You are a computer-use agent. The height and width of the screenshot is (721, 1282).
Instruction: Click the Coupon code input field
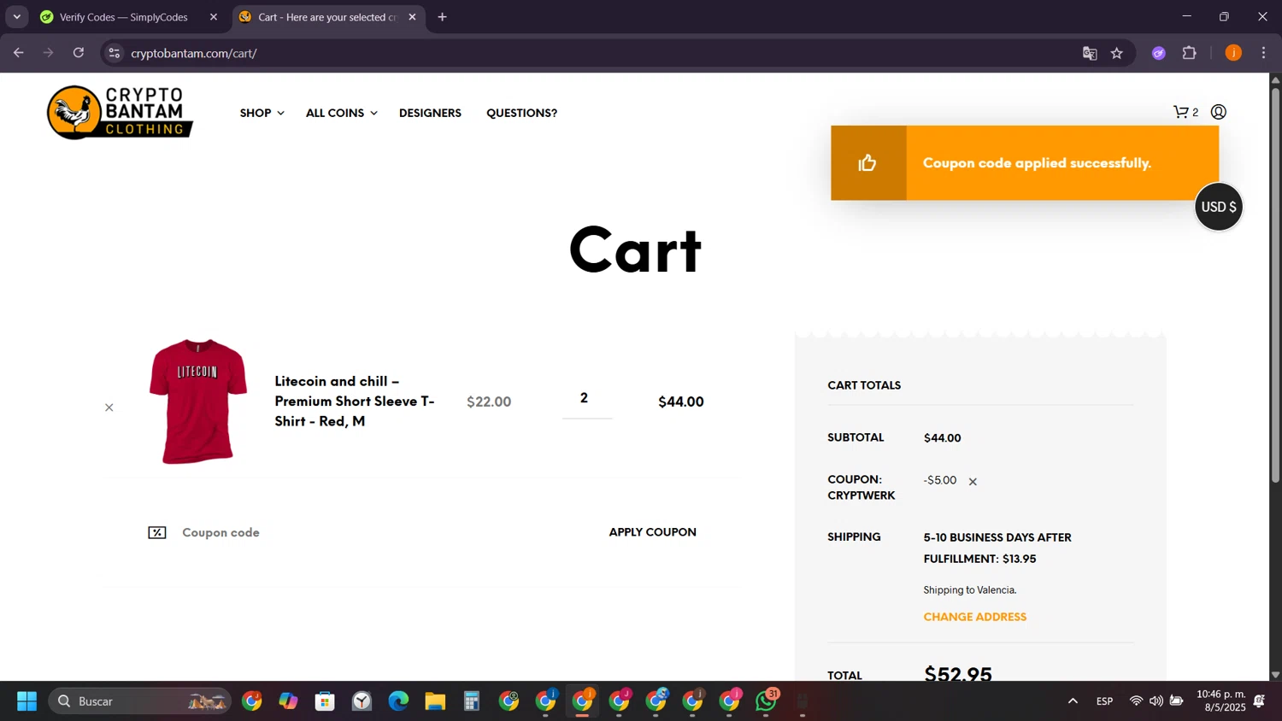click(376, 532)
